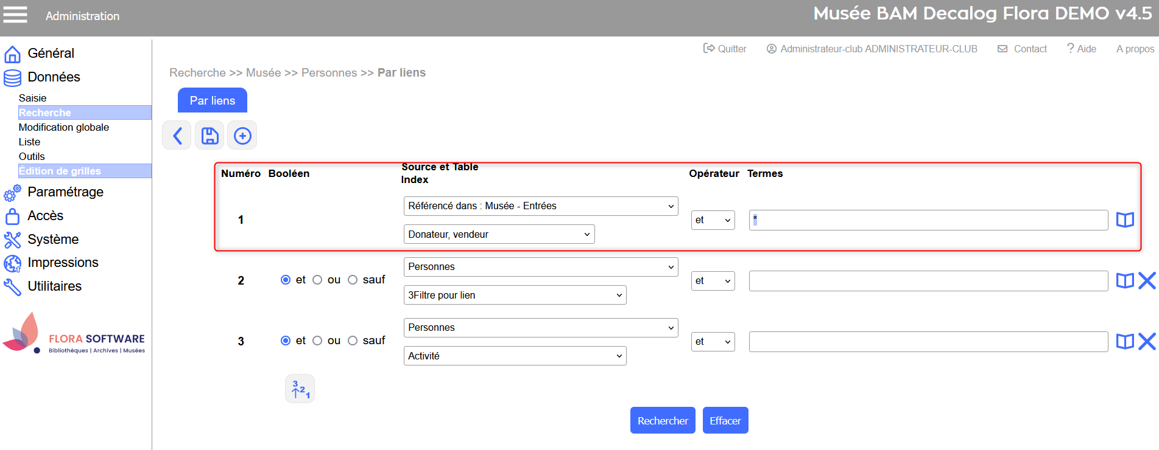Choose 'et' radio in row 3

tap(286, 341)
